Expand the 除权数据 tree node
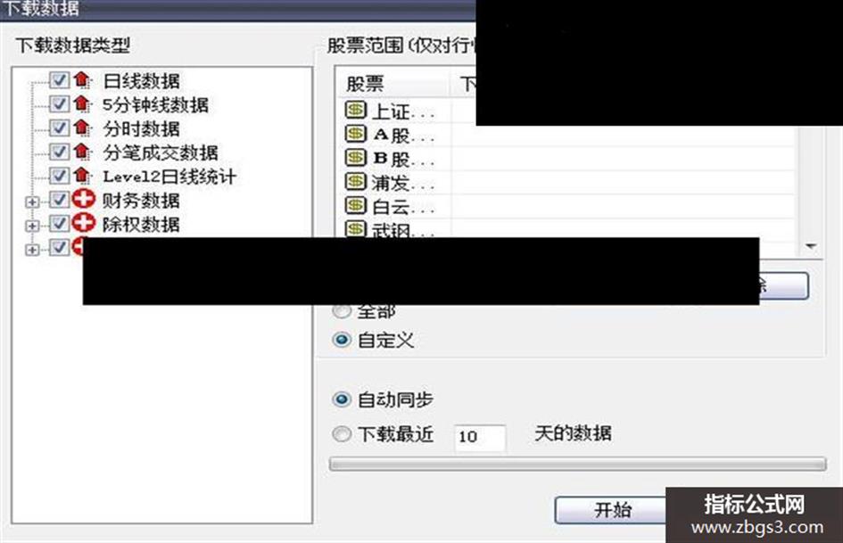This screenshot has width=843, height=543. (32, 226)
